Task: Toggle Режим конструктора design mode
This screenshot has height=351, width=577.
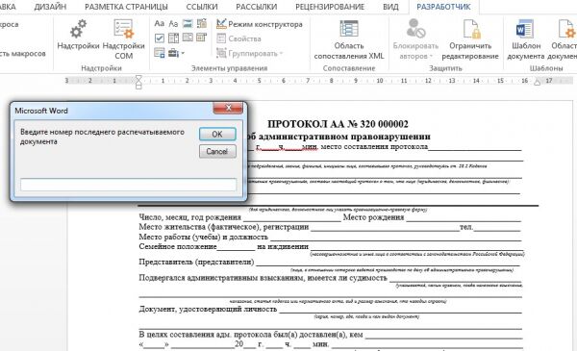Action: tap(260, 24)
